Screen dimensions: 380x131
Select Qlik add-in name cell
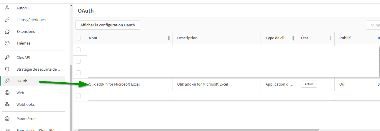[114, 84]
